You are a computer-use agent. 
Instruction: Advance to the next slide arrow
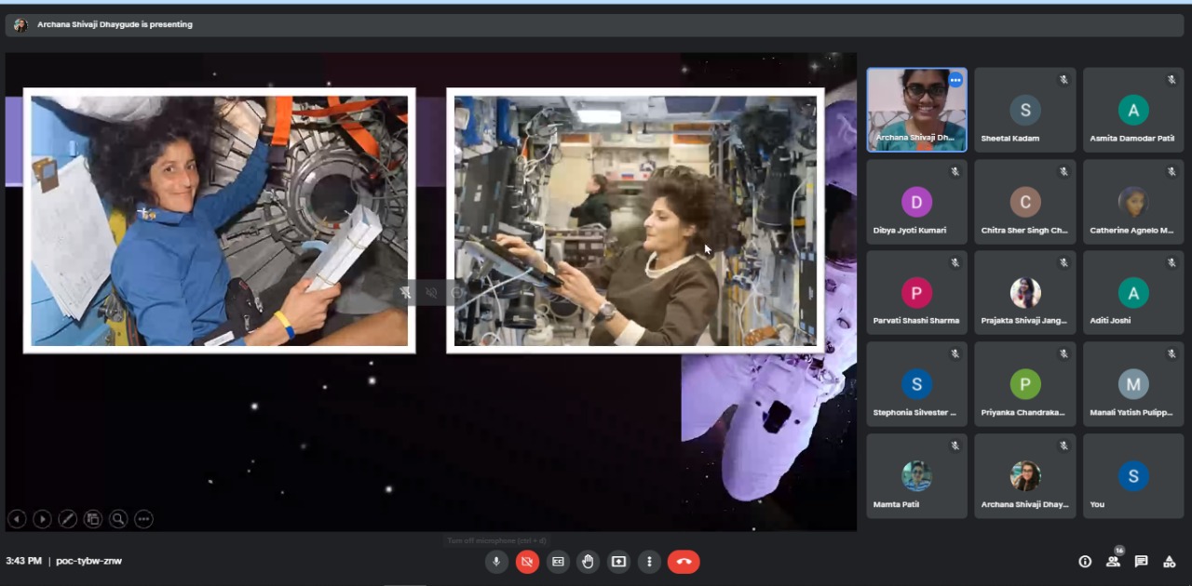pyautogui.click(x=42, y=519)
